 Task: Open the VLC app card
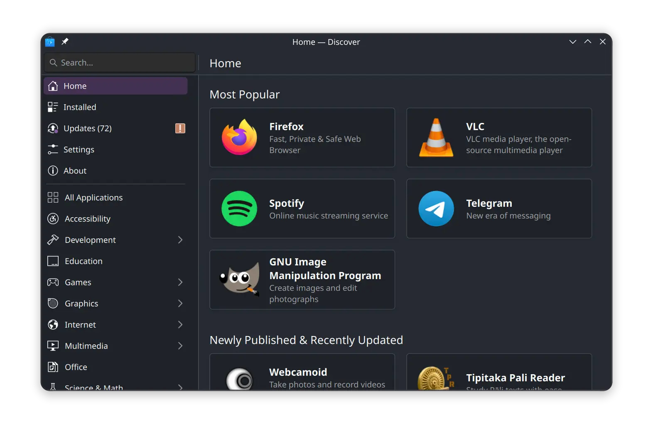(x=499, y=137)
